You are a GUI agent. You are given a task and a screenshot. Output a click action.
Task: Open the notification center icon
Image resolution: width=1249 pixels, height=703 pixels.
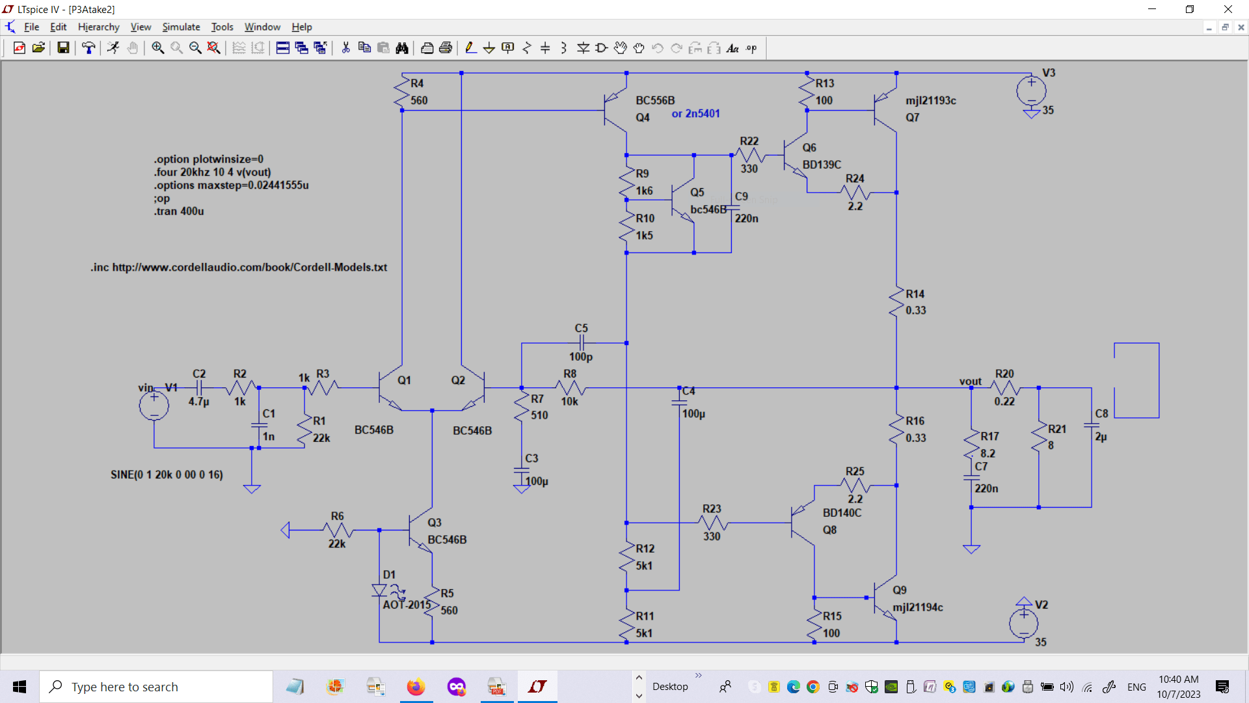[x=1222, y=687]
